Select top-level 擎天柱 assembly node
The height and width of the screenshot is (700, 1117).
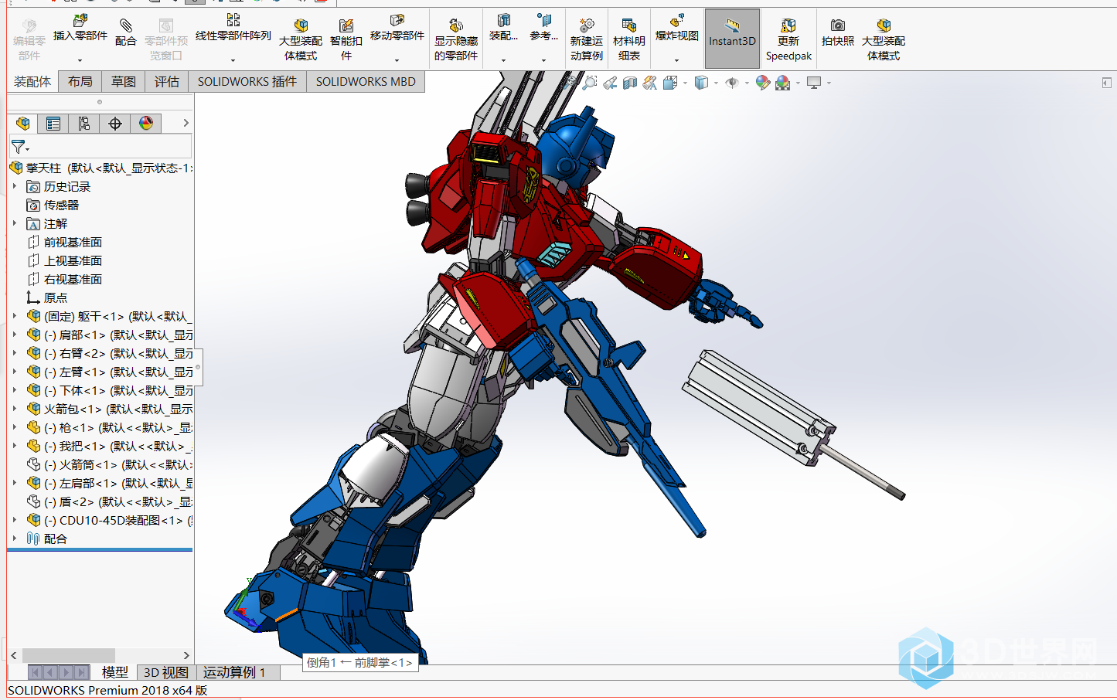click(100, 168)
